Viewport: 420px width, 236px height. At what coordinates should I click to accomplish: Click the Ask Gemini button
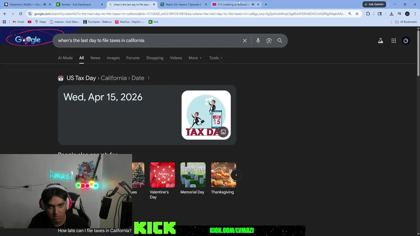coord(373,4)
